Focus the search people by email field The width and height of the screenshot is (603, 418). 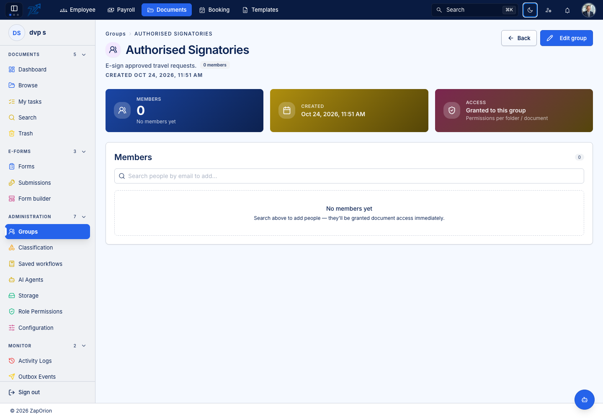(349, 176)
